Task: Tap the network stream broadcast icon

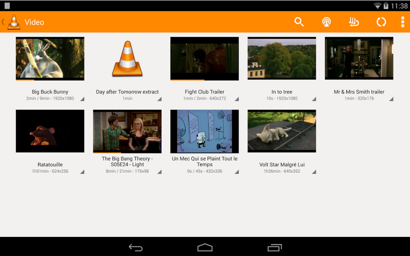Action: (x=327, y=22)
